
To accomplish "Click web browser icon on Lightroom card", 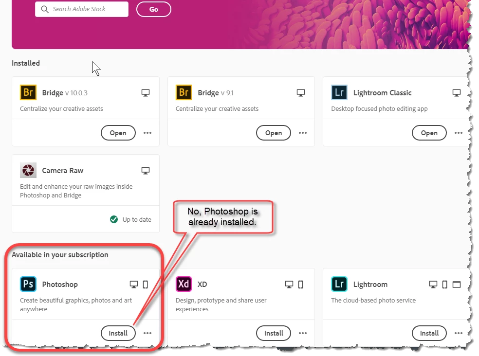I will [x=457, y=285].
